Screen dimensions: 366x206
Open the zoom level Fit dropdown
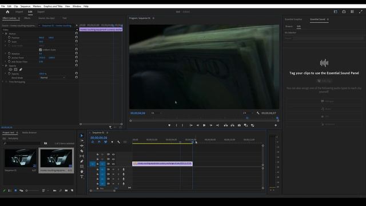pos(156,113)
